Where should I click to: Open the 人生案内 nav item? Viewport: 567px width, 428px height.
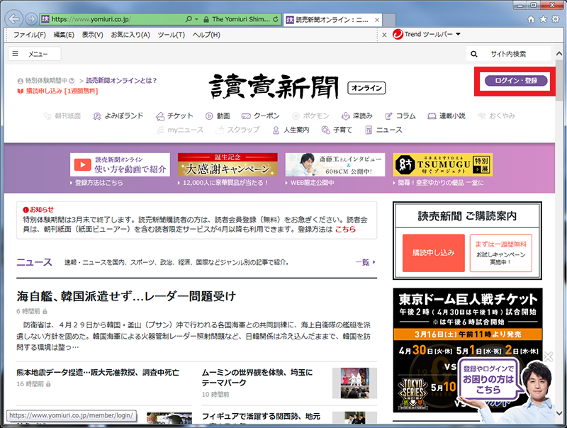291,130
